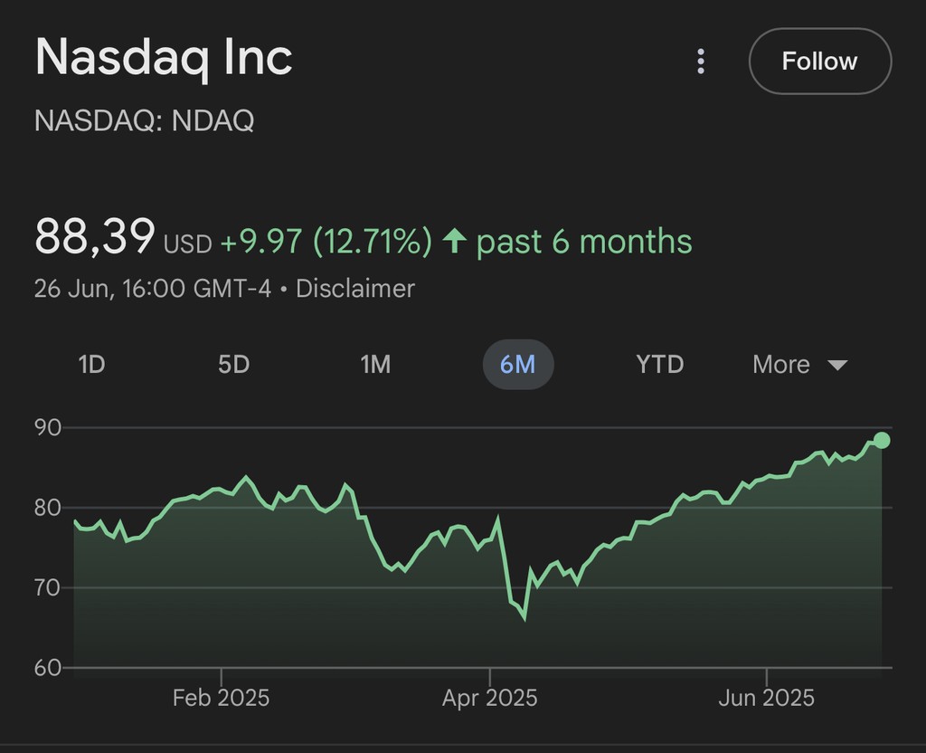Choose the 1M time range
926x753 pixels.
click(x=375, y=365)
